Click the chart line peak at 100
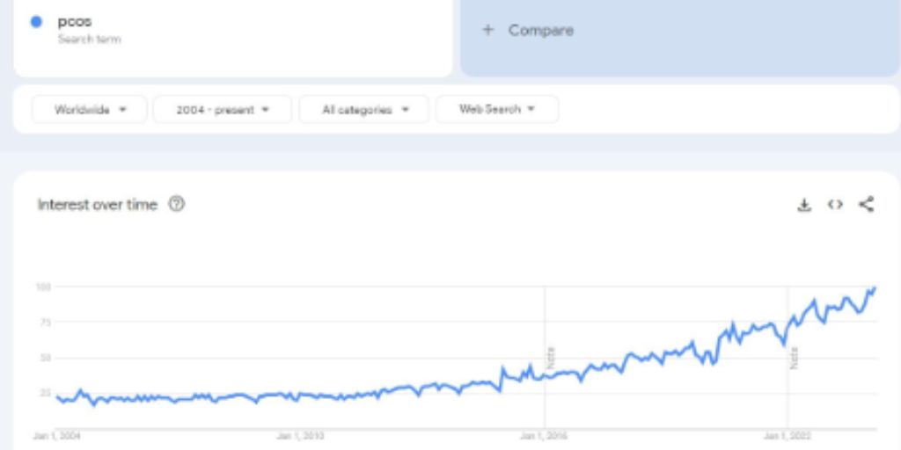This screenshot has height=450, width=901. pyautogui.click(x=875, y=287)
